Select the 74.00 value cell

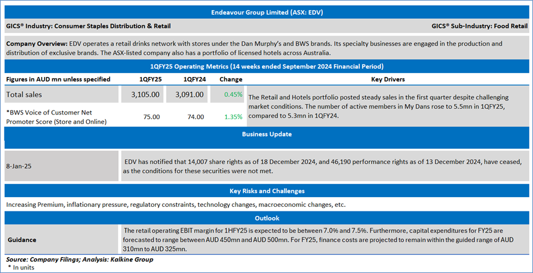[197, 117]
